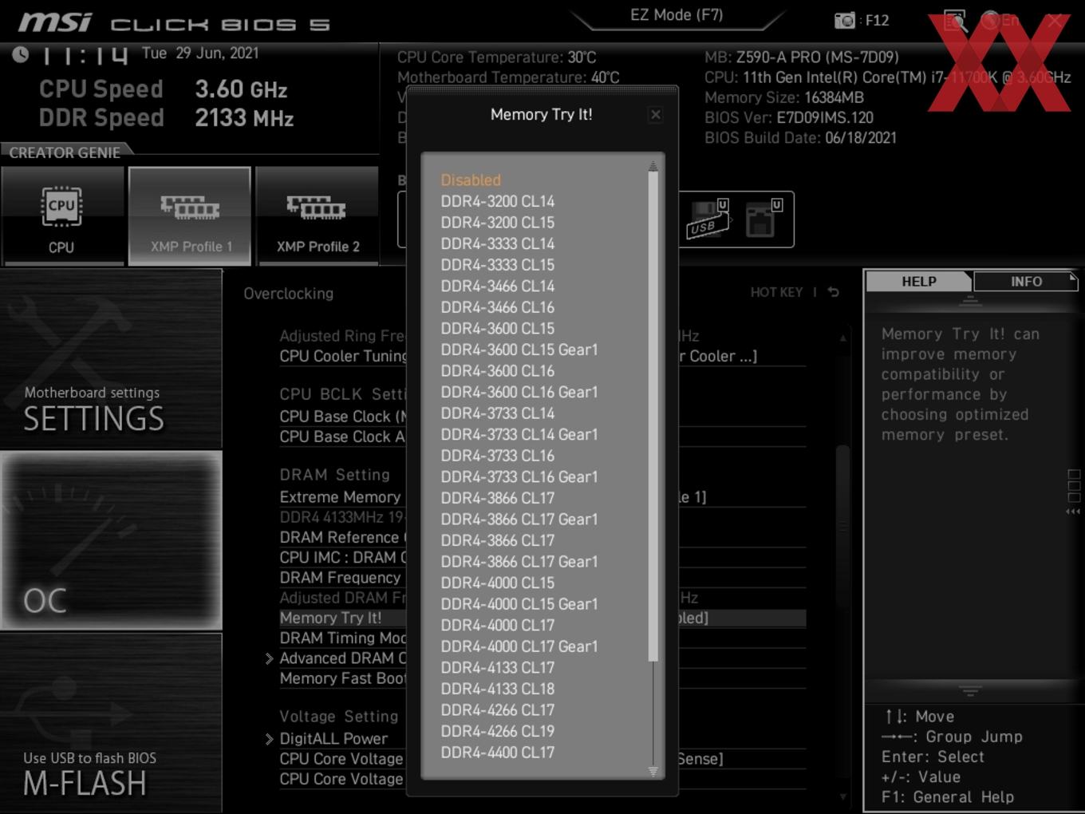Choose DDR4-3600 CL15 preset (non-Gear1)
The width and height of the screenshot is (1085, 814).
(x=498, y=328)
